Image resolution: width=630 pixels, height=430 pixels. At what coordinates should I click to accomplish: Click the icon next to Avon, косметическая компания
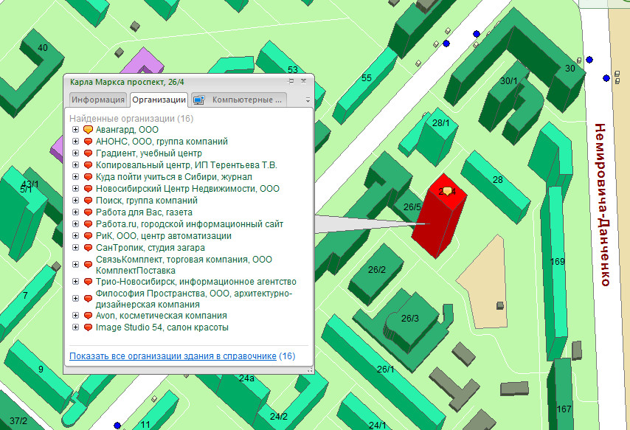pyautogui.click(x=88, y=316)
